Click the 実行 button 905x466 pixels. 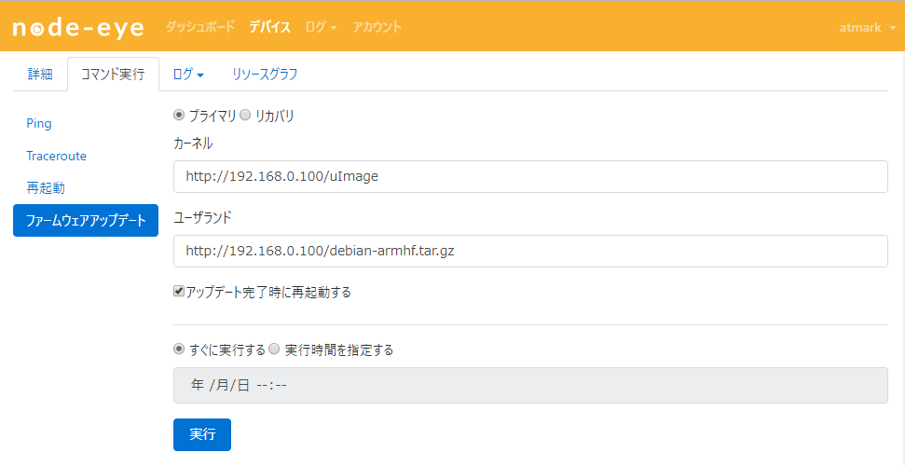pos(202,434)
